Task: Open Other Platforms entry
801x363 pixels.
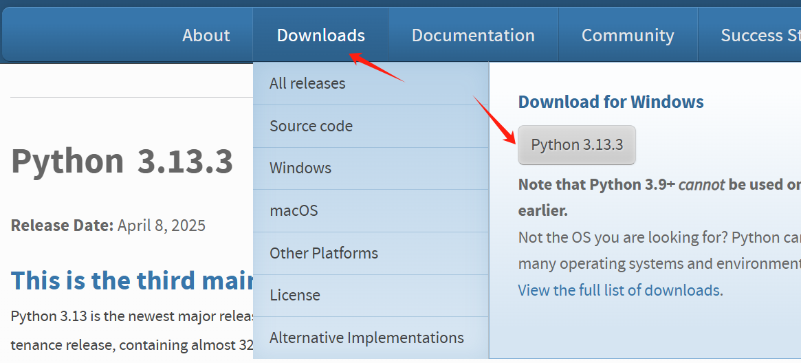Action: click(371, 253)
